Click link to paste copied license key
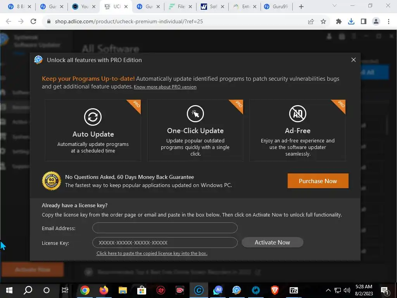 (152, 253)
